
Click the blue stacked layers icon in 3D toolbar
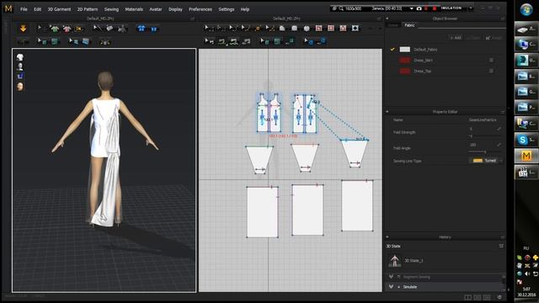(x=86, y=41)
